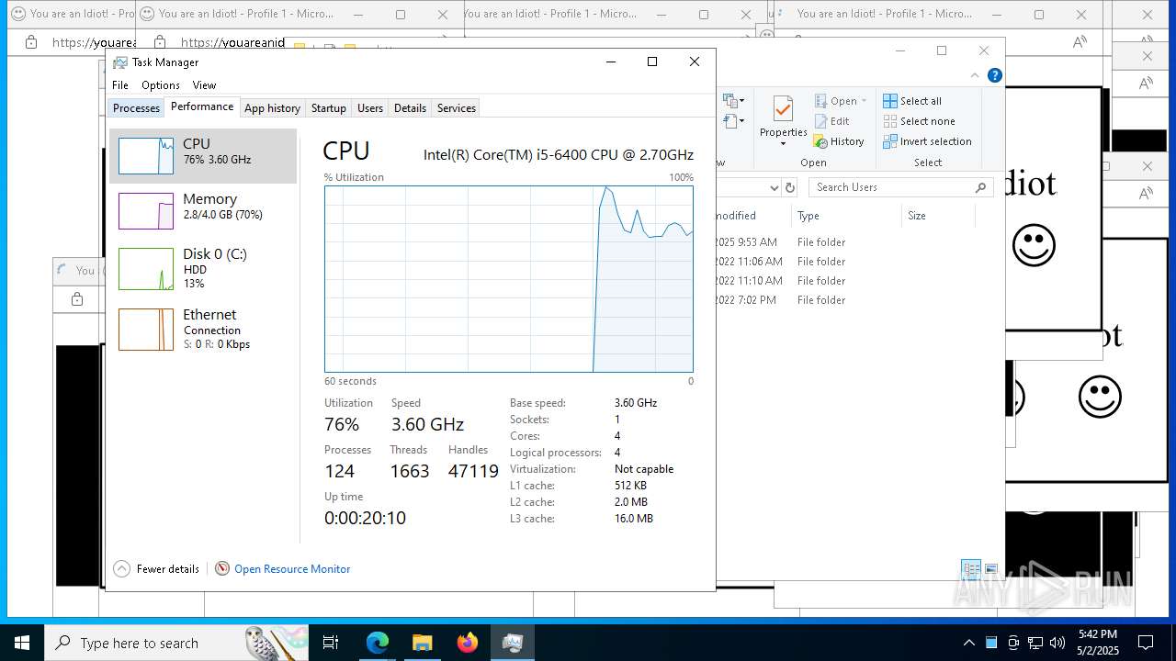This screenshot has height=661, width=1176.
Task: Select the Memory item in Task Manager sidebar
Action: (x=203, y=211)
